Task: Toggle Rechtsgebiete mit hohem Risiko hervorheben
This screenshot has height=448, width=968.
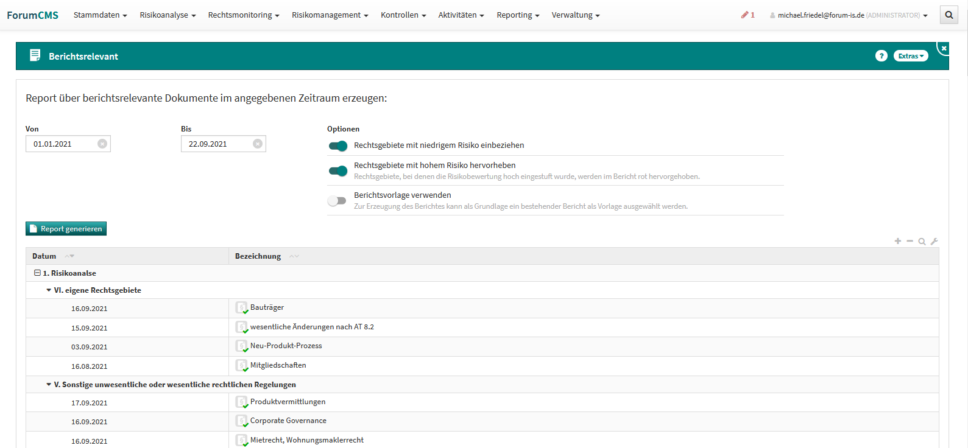Action: [338, 170]
